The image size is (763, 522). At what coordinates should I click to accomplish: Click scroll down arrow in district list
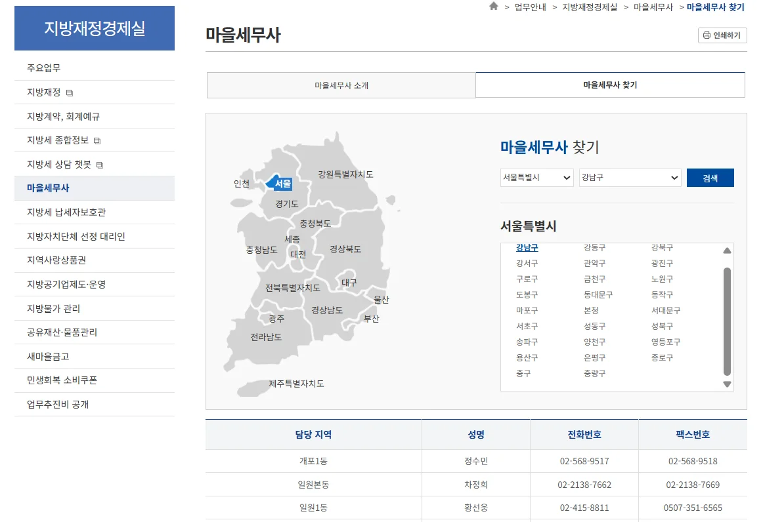point(727,384)
